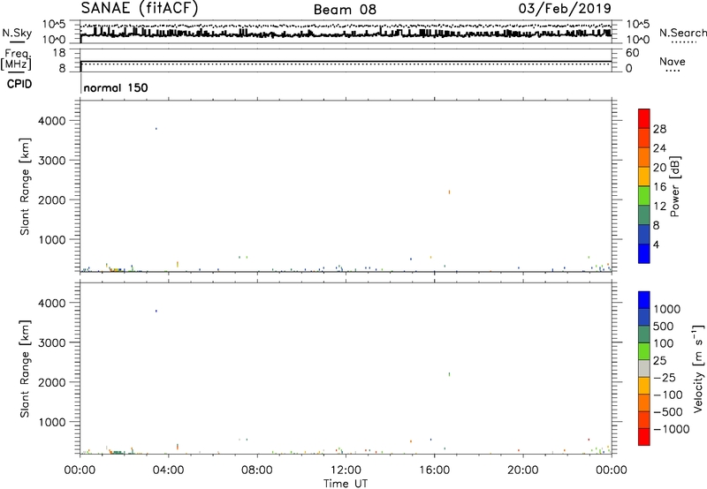Click the N.Sky legend label
The width and height of the screenshot is (707, 489).
click(x=17, y=33)
